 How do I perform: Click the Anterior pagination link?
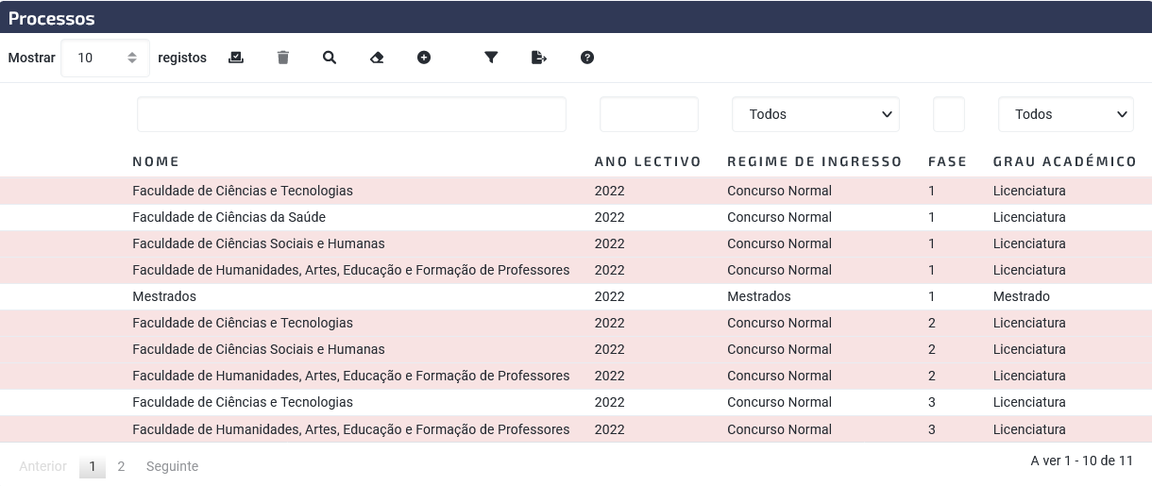click(42, 466)
